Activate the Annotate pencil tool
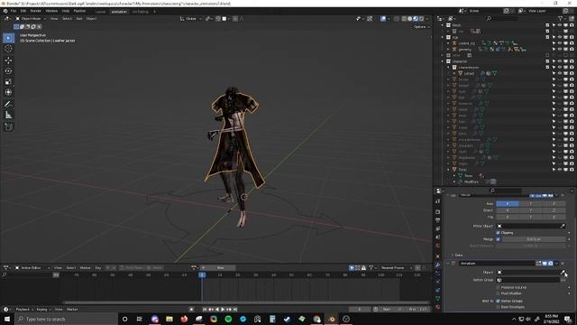Viewport: 577px width, 325px height. 8,105
